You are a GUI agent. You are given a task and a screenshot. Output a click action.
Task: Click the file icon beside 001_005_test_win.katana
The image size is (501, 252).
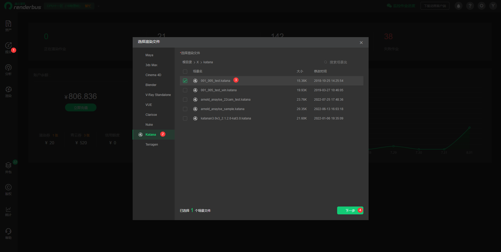pyautogui.click(x=195, y=90)
